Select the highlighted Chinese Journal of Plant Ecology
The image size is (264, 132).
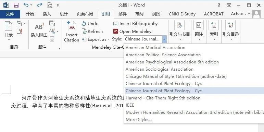pyautogui.click(x=194, y=91)
